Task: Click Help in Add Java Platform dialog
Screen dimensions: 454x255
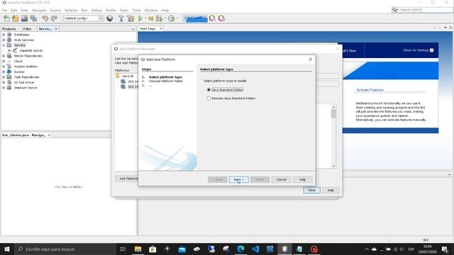Action: tap(302, 179)
